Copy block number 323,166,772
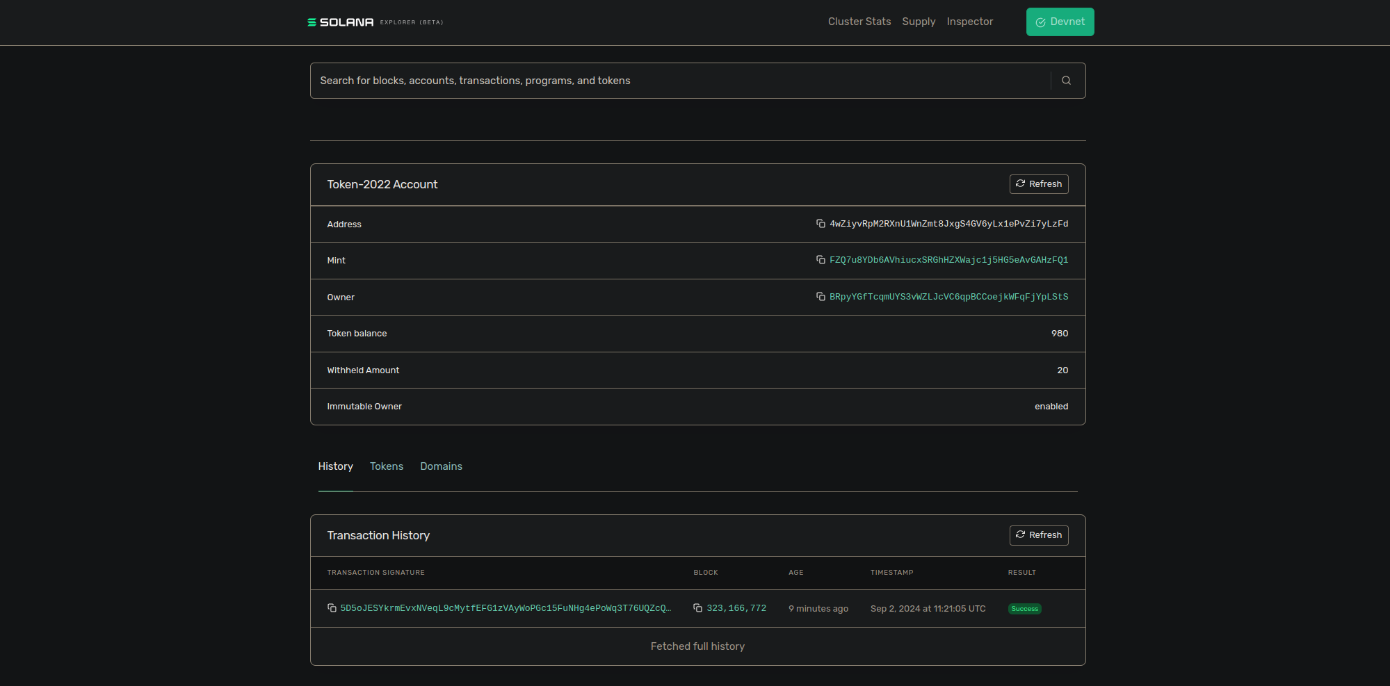The height and width of the screenshot is (686, 1390). [697, 608]
